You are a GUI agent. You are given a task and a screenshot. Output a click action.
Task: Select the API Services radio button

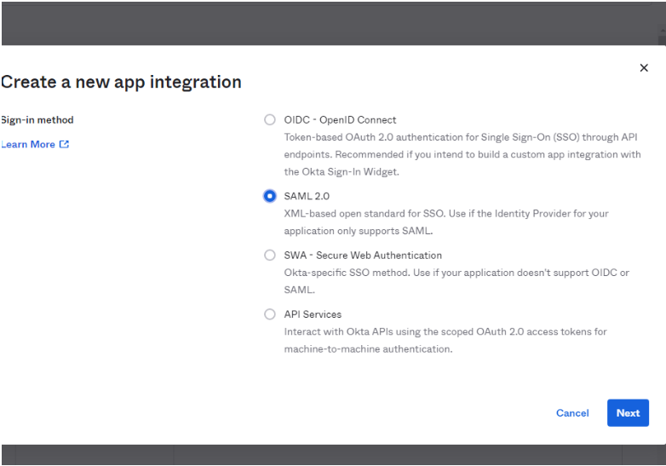click(270, 314)
